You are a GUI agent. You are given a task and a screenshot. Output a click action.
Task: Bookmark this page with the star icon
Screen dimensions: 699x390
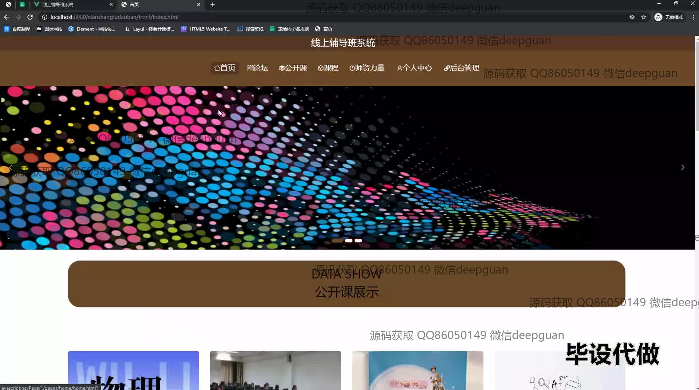(x=644, y=17)
